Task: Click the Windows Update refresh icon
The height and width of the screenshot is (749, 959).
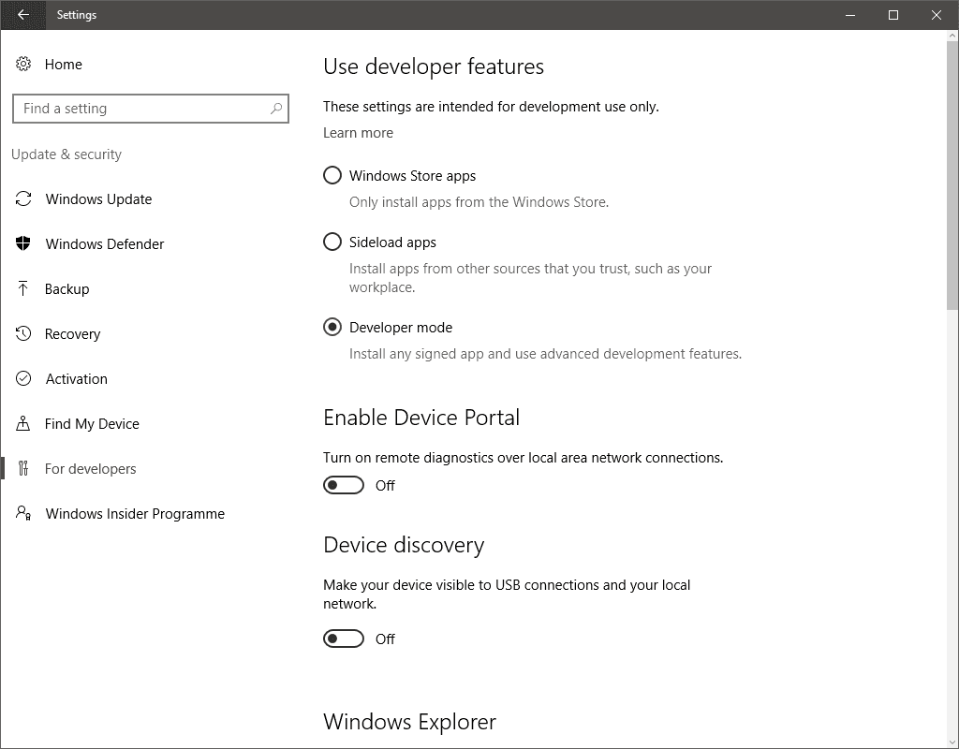Action: tap(23, 199)
